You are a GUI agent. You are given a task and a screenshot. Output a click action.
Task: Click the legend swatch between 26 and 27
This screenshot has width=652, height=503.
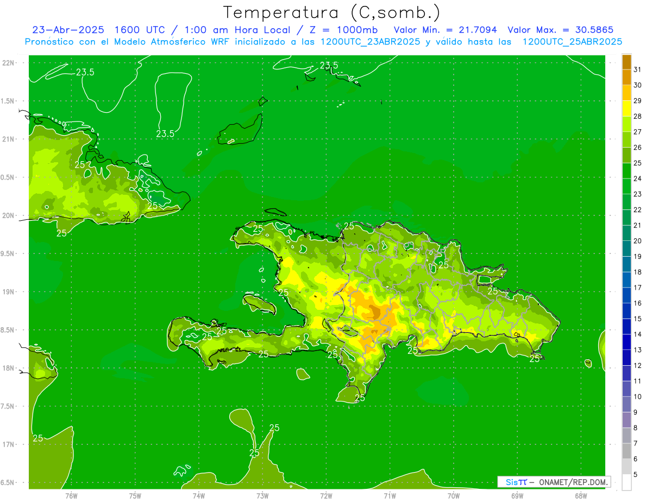click(626, 140)
